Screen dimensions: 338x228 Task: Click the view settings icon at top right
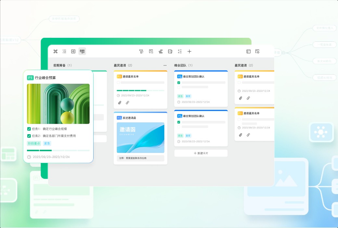pos(257,51)
